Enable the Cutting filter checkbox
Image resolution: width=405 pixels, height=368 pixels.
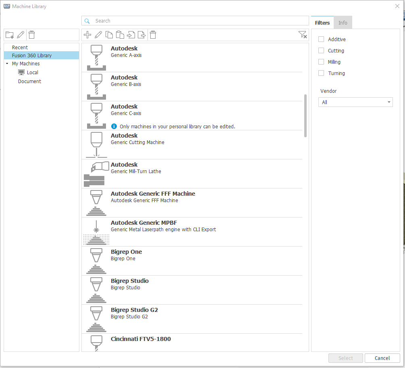coord(321,50)
